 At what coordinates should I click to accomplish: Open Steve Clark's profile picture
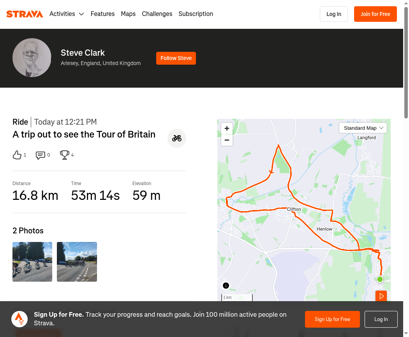(32, 58)
